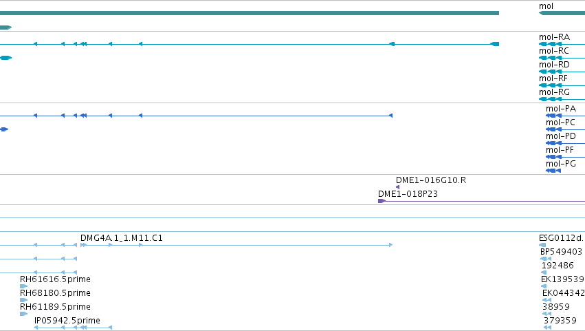Viewport: 585px width, 331px height.
Task: Click the IP05942.5prime EST label
Action: 67,321
